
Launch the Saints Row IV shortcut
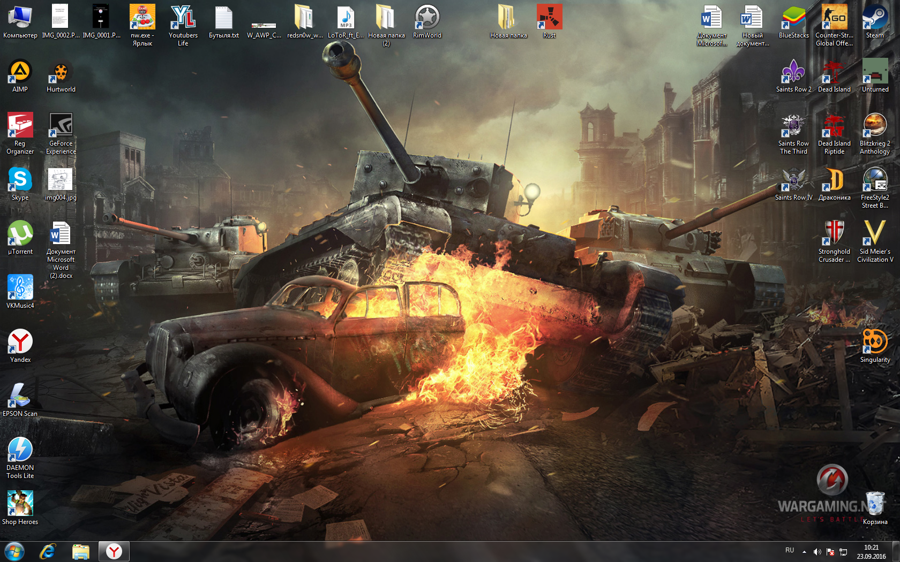[x=793, y=184]
